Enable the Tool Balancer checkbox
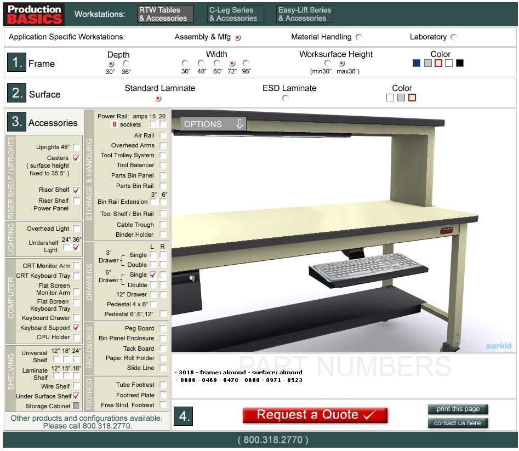 [x=163, y=165]
